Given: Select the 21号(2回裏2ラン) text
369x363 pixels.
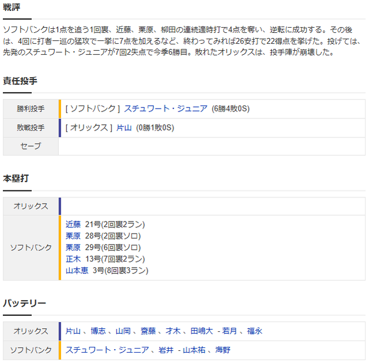Looking at the screenshot, I should 115,224.
